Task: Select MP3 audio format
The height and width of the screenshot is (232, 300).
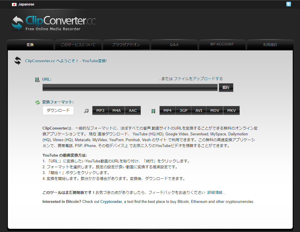Action: pos(100,110)
